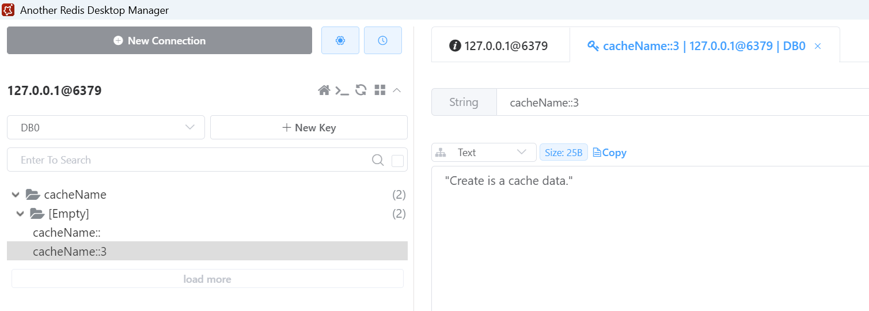
Task: Go to connection home icon
Action: (x=324, y=90)
